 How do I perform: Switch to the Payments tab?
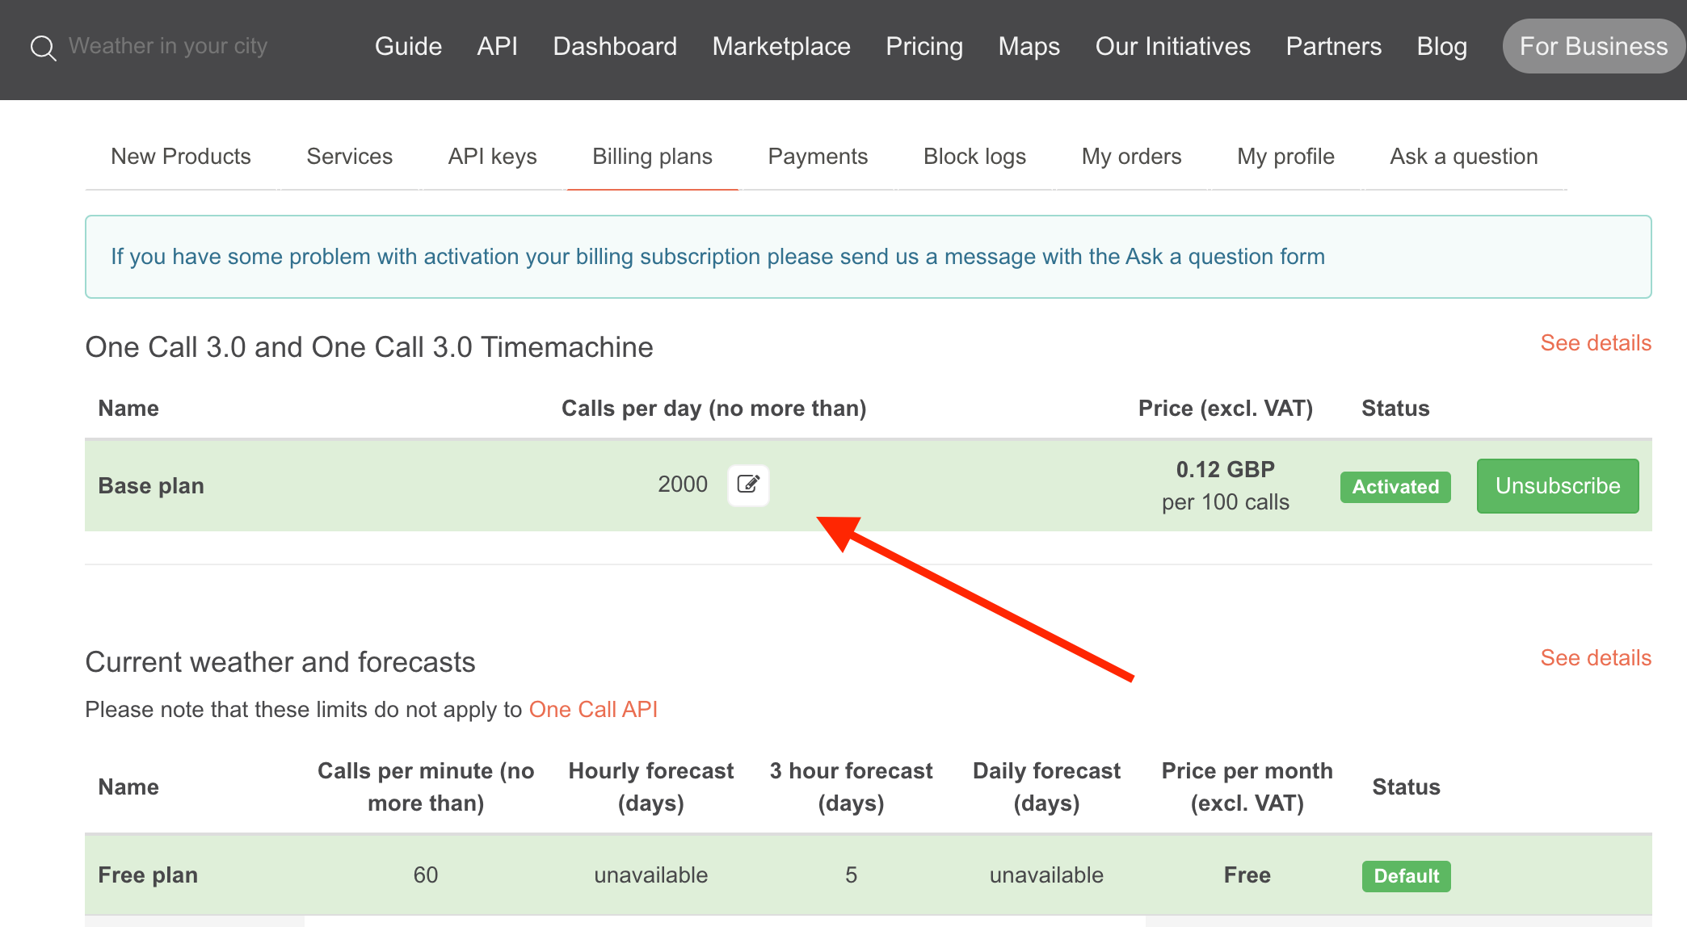click(818, 157)
